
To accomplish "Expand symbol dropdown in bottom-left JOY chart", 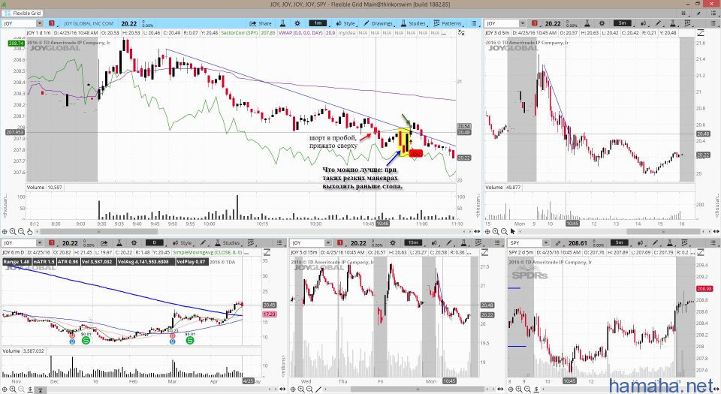I will pyautogui.click(x=40, y=243).
